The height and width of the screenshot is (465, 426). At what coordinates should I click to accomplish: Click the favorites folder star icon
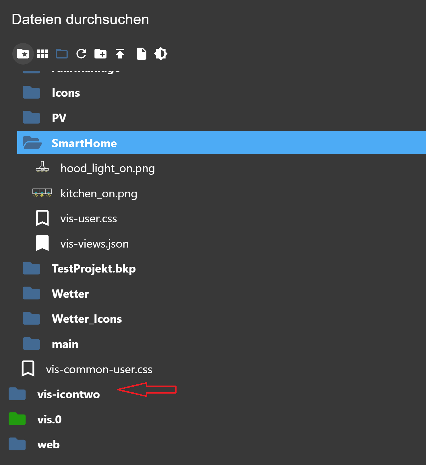(x=23, y=54)
